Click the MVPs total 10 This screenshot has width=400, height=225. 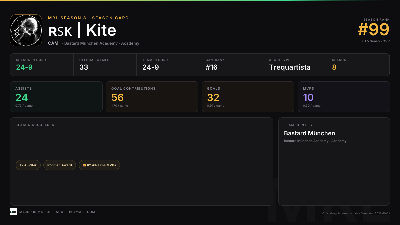(x=308, y=97)
